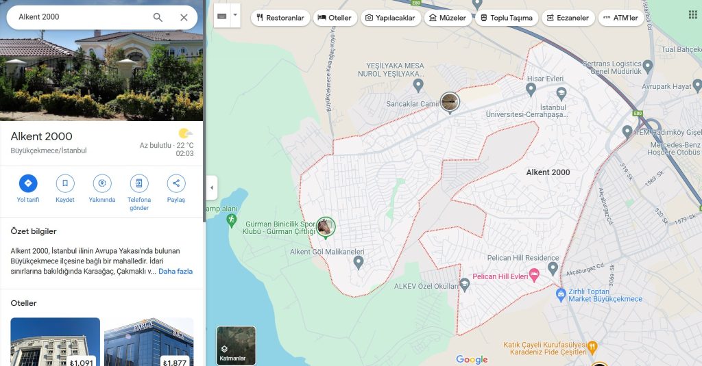
Task: Click the search magnifier icon
Action: point(158,17)
